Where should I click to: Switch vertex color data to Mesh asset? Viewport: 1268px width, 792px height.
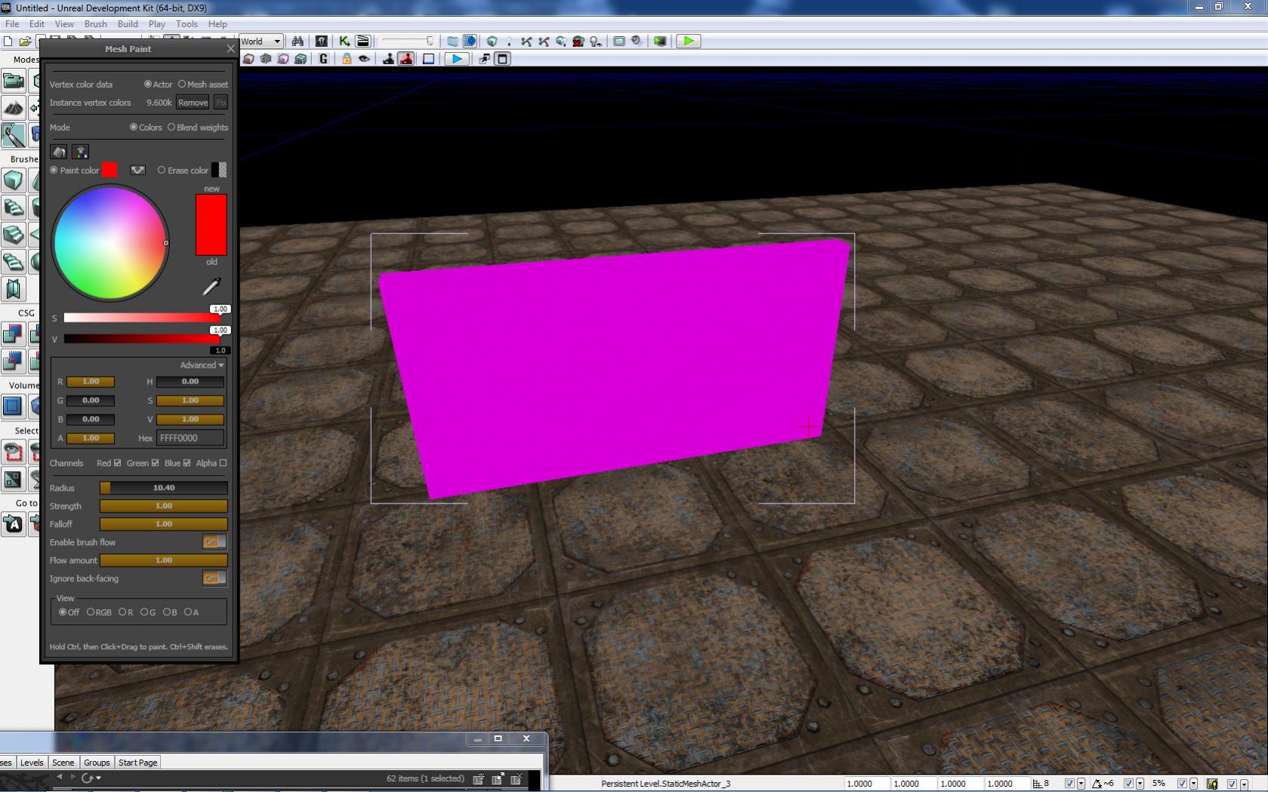(181, 85)
